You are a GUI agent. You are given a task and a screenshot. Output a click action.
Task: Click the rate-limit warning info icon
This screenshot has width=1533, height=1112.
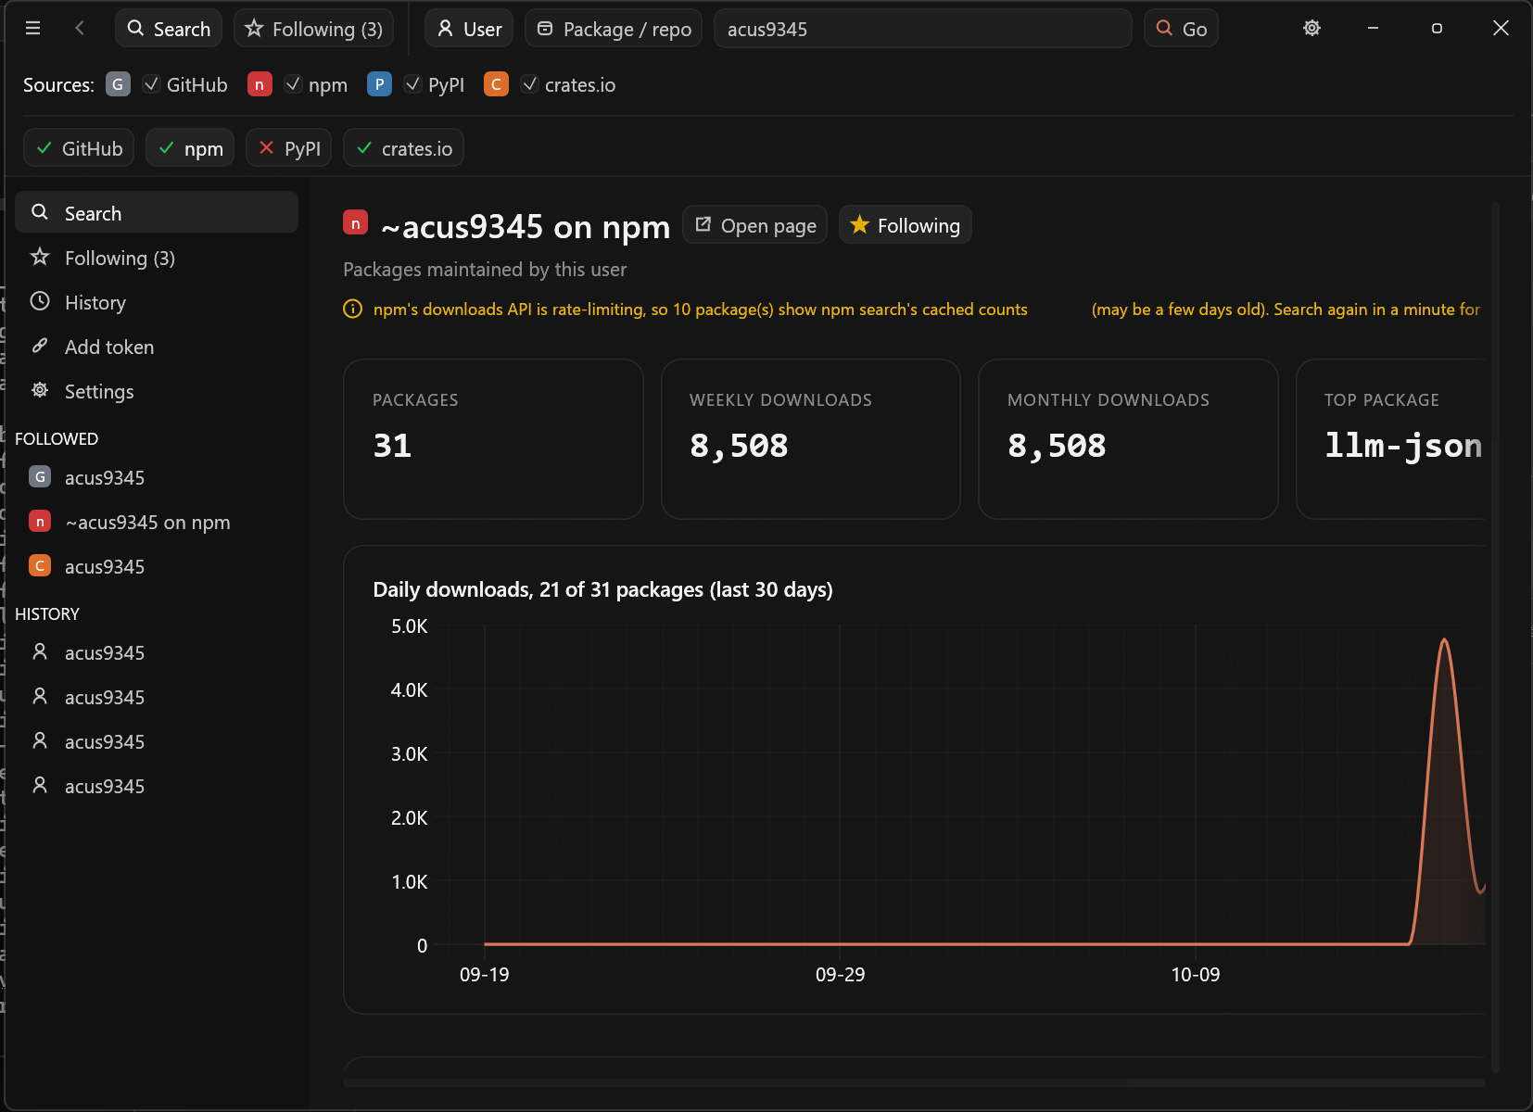[352, 309]
